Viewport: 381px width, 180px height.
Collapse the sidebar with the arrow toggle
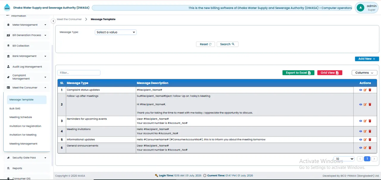click(x=53, y=21)
